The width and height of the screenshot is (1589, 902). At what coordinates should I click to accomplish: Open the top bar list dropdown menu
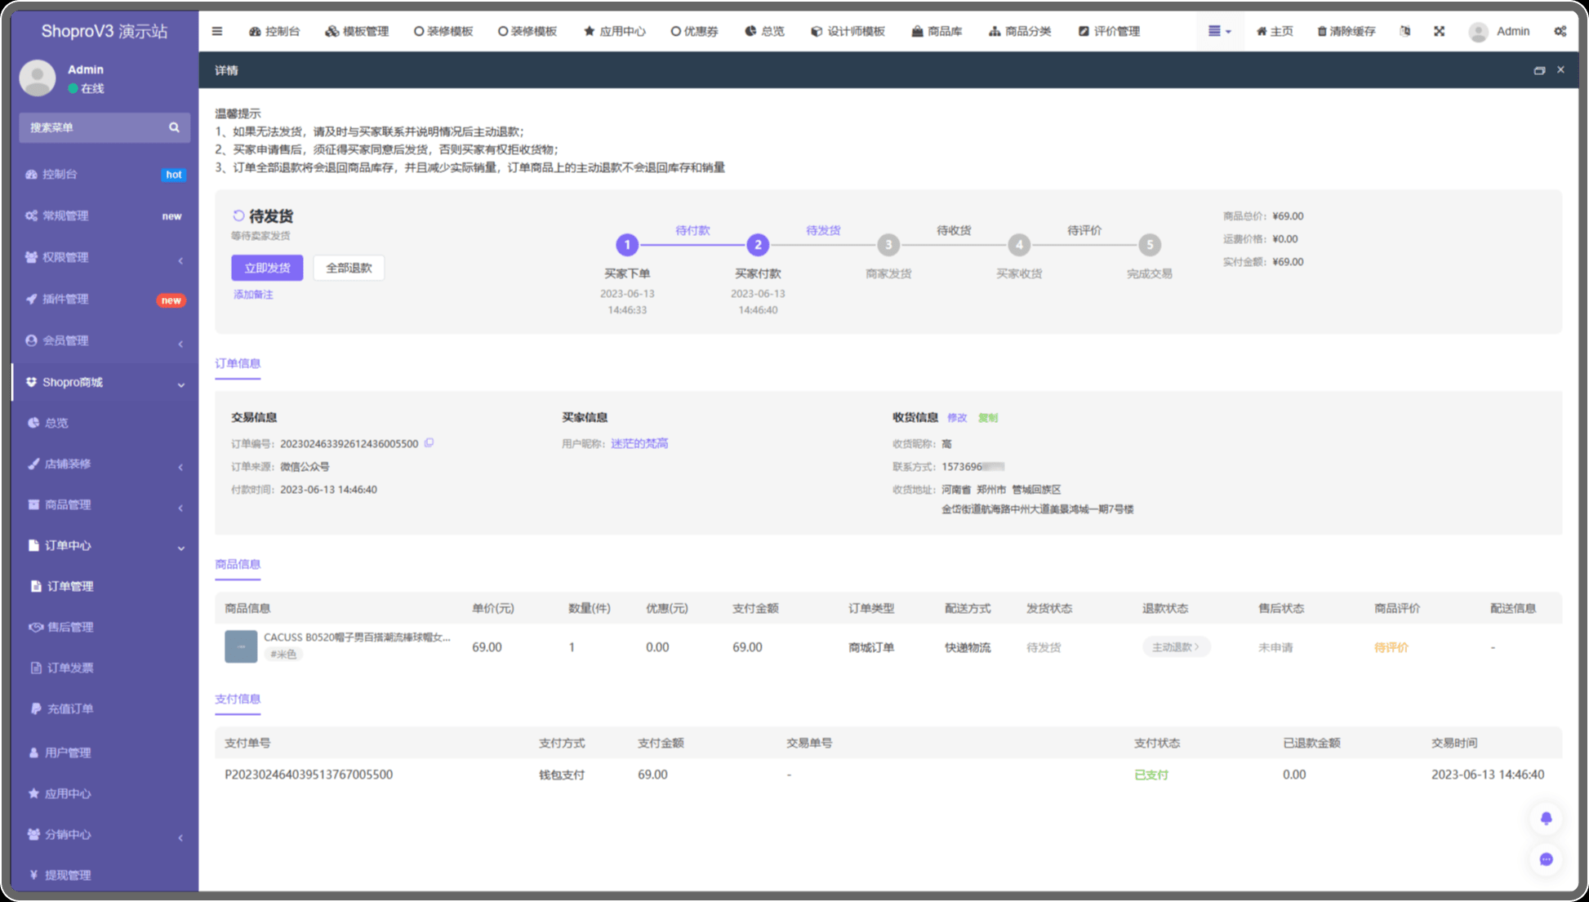1219,31
